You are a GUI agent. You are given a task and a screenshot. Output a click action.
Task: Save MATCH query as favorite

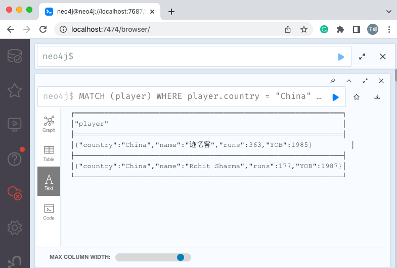(357, 97)
